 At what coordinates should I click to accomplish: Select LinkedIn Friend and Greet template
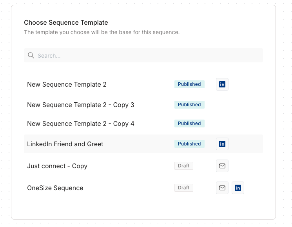point(65,144)
